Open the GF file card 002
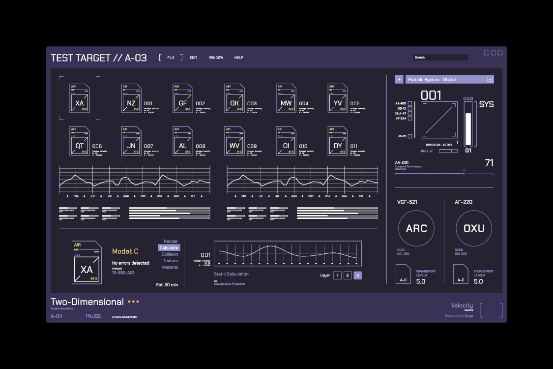 click(183, 99)
